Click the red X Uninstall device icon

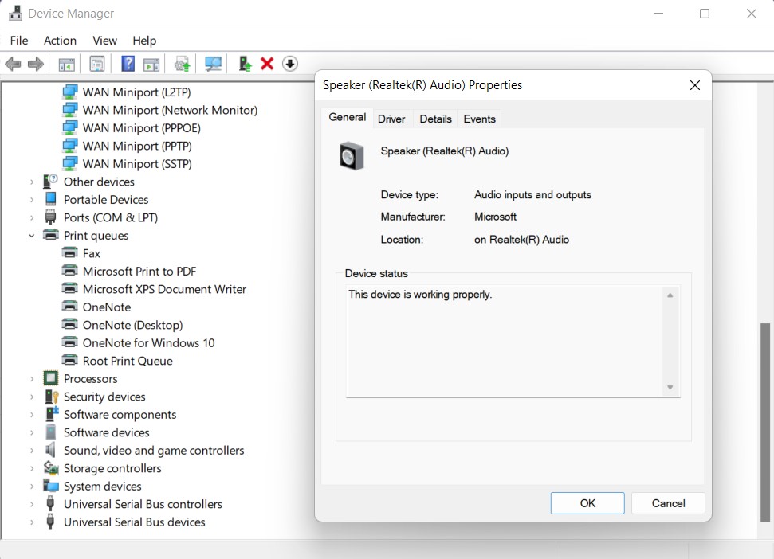coord(266,63)
